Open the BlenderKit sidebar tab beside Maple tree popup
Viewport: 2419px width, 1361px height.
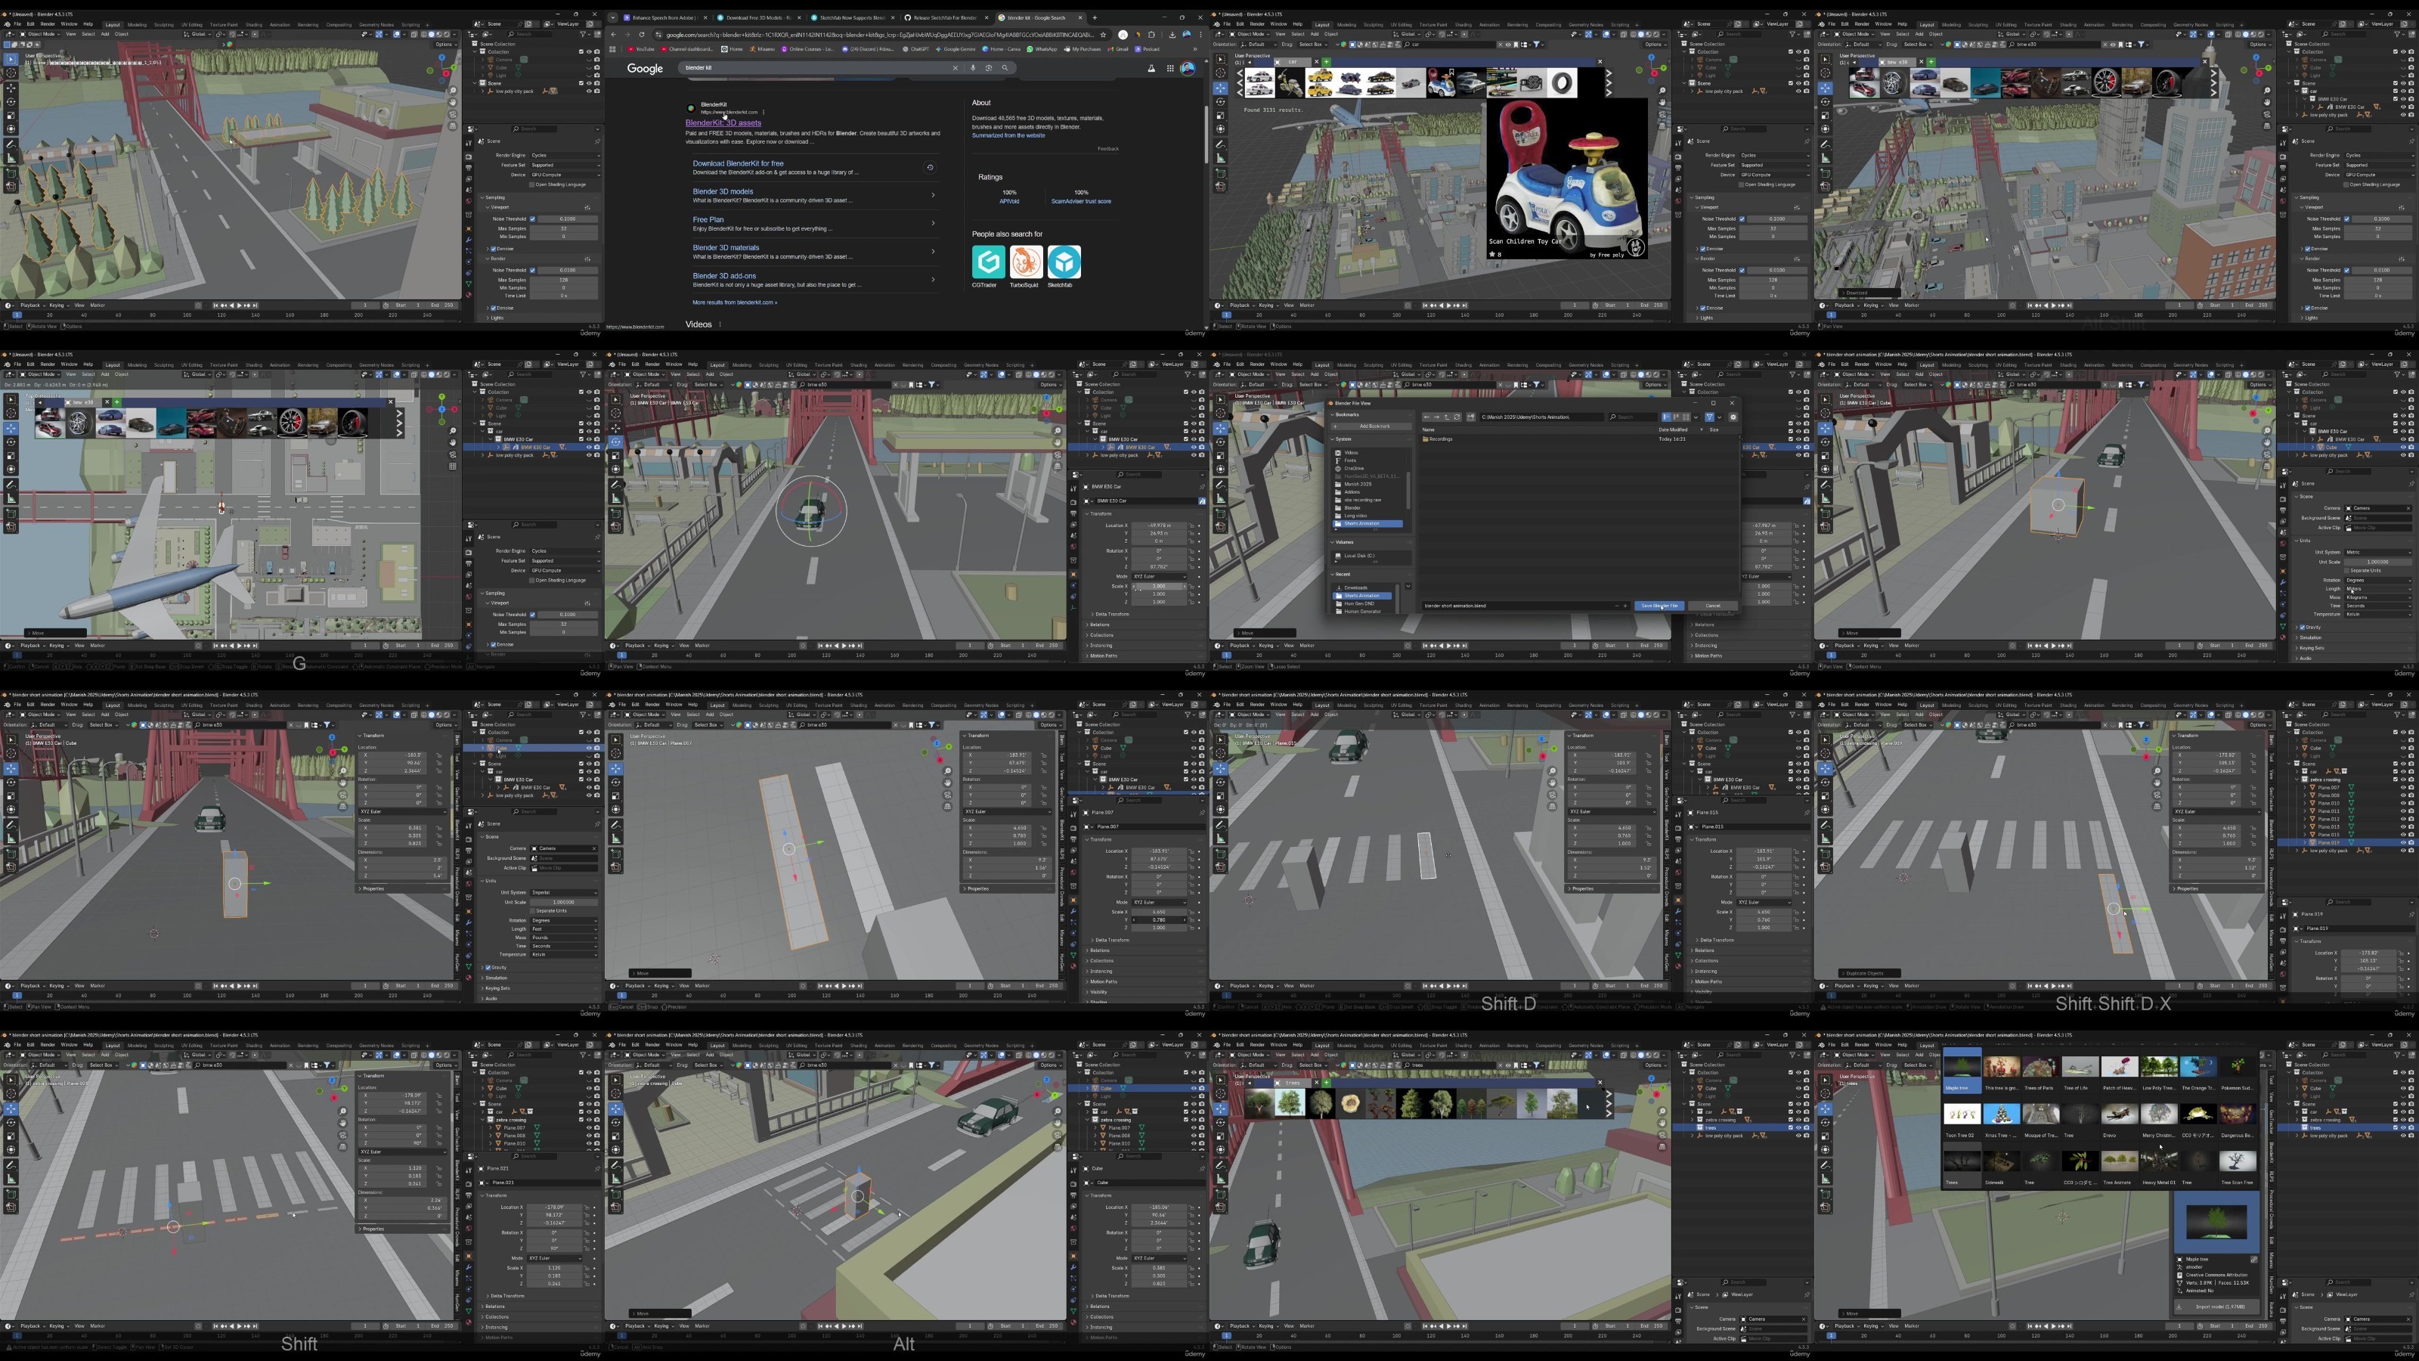(x=2272, y=1153)
